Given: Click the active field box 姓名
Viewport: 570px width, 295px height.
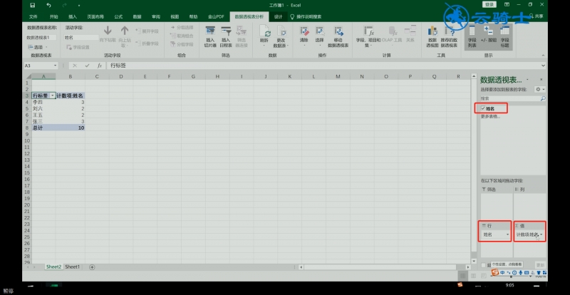Looking at the screenshot, I should tap(81, 38).
